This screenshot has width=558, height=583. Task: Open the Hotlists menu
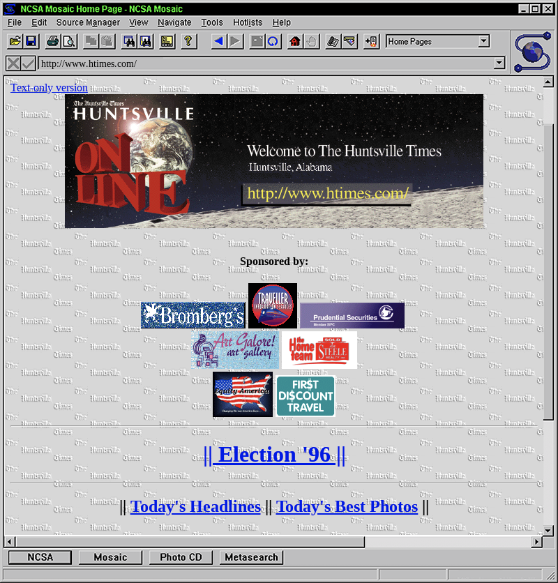248,22
